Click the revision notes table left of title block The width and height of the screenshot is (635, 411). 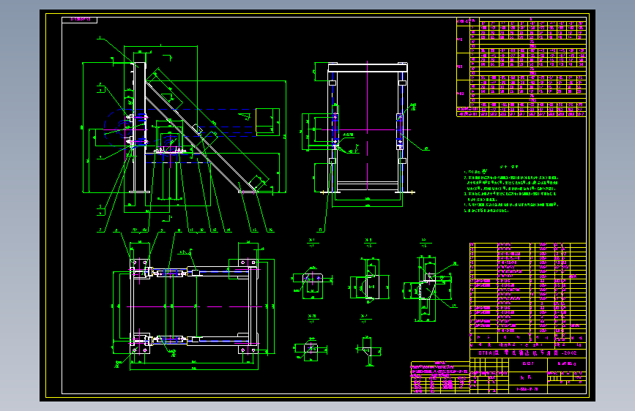440,377
